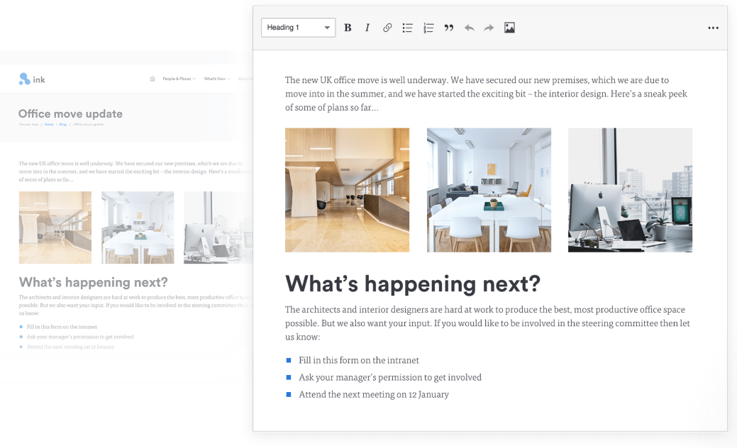
Task: Select the home icon in the navbar
Action: (x=151, y=78)
